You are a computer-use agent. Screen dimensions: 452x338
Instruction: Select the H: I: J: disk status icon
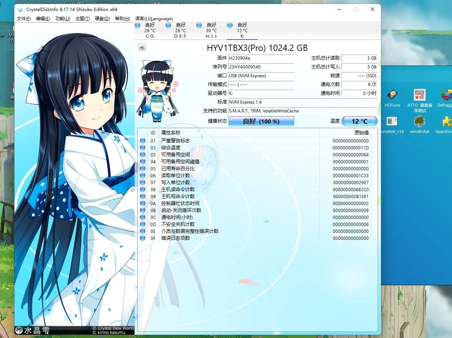[x=199, y=25]
